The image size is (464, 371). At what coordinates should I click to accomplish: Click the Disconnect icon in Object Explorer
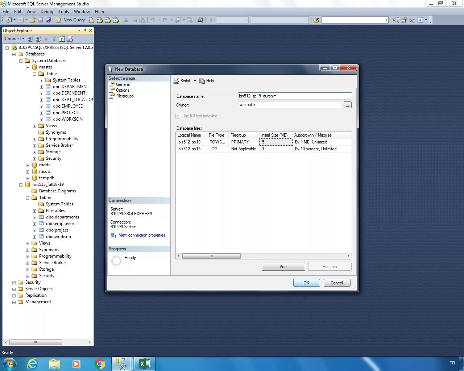38,39
